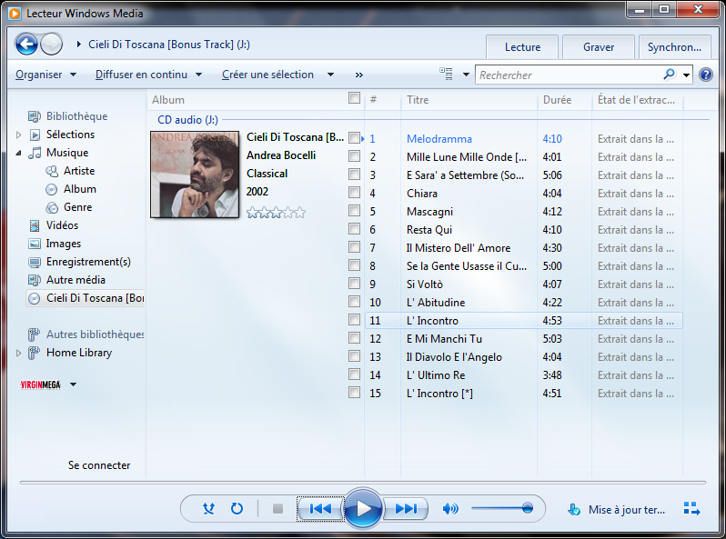Viewport: 726px width, 539px height.
Task: Check the box for track 2 Mille Lune
Action: (354, 156)
